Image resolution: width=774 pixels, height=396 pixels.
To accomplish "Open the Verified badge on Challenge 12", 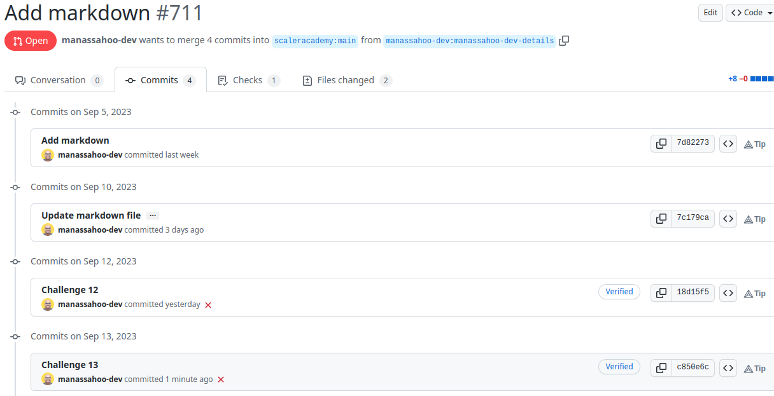I will (619, 291).
